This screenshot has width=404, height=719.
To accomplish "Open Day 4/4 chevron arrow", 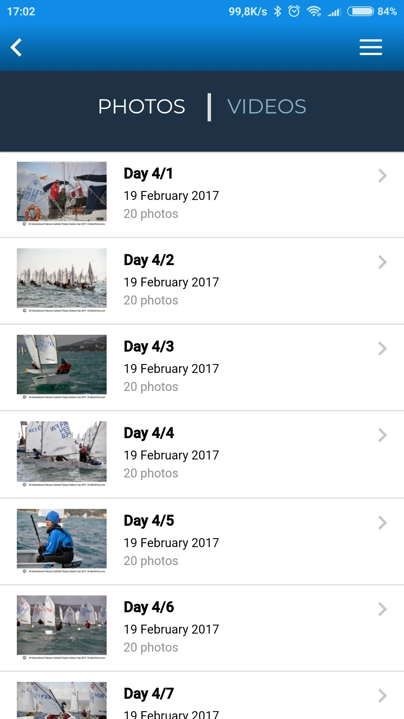I will pyautogui.click(x=382, y=435).
